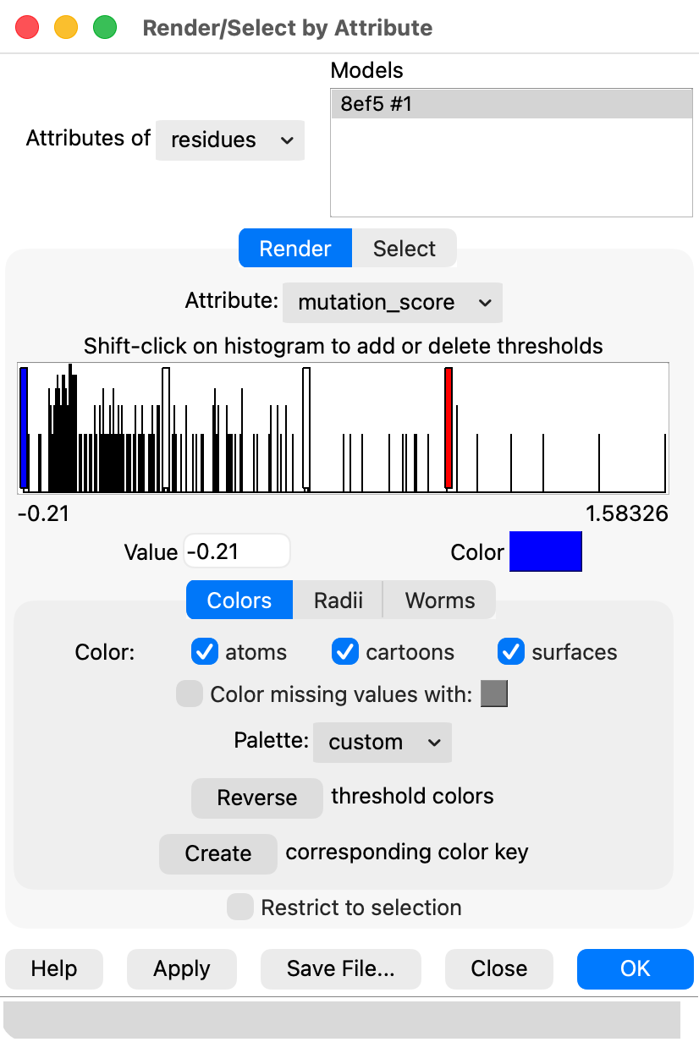Screen dimensions: 699x1042
Task: Open the blue Color swatch picker
Action: point(545,551)
